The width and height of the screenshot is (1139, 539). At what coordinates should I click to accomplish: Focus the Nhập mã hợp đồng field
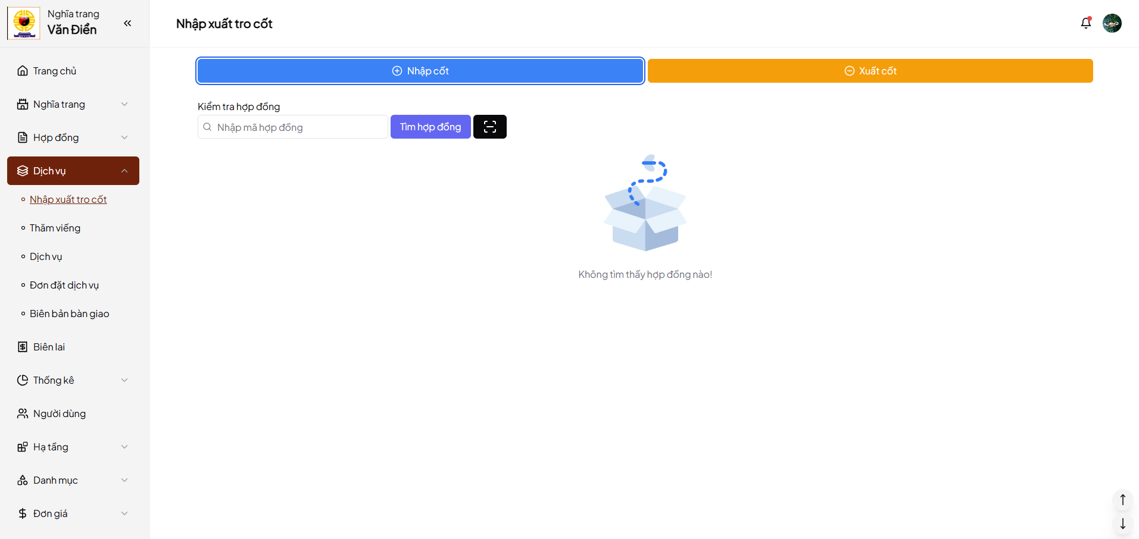pyautogui.click(x=298, y=127)
